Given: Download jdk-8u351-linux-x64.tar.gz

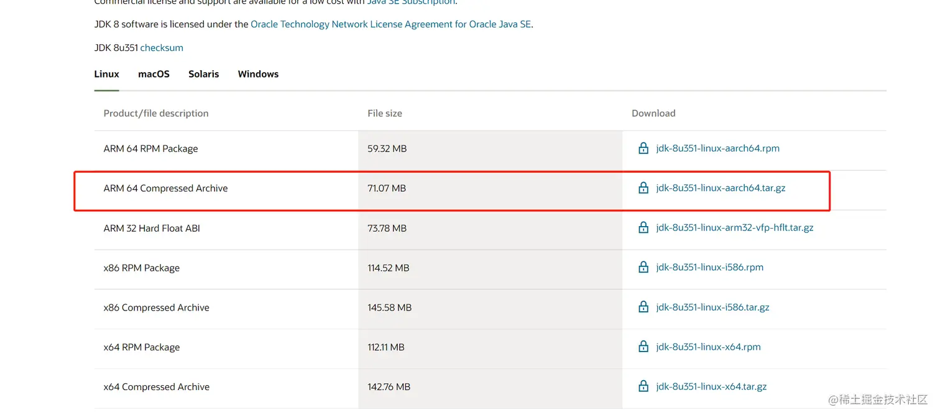Looking at the screenshot, I should [711, 386].
